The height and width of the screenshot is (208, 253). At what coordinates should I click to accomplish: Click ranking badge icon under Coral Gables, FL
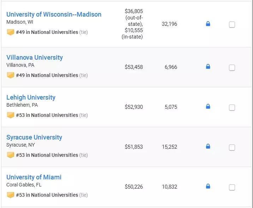11,195
